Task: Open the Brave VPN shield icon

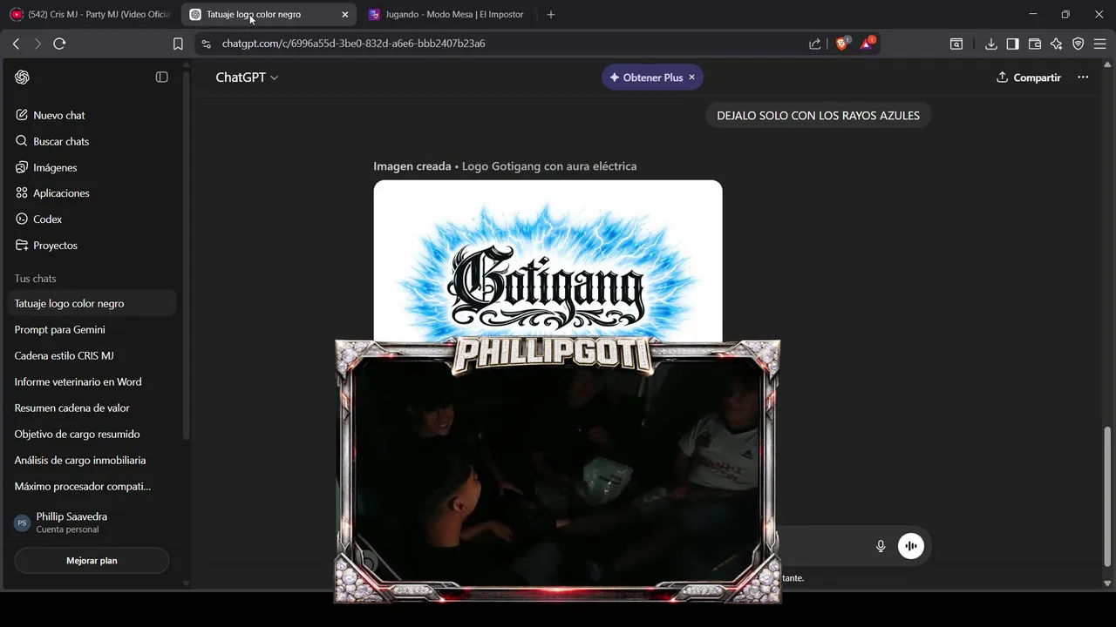Action: [x=1079, y=44]
